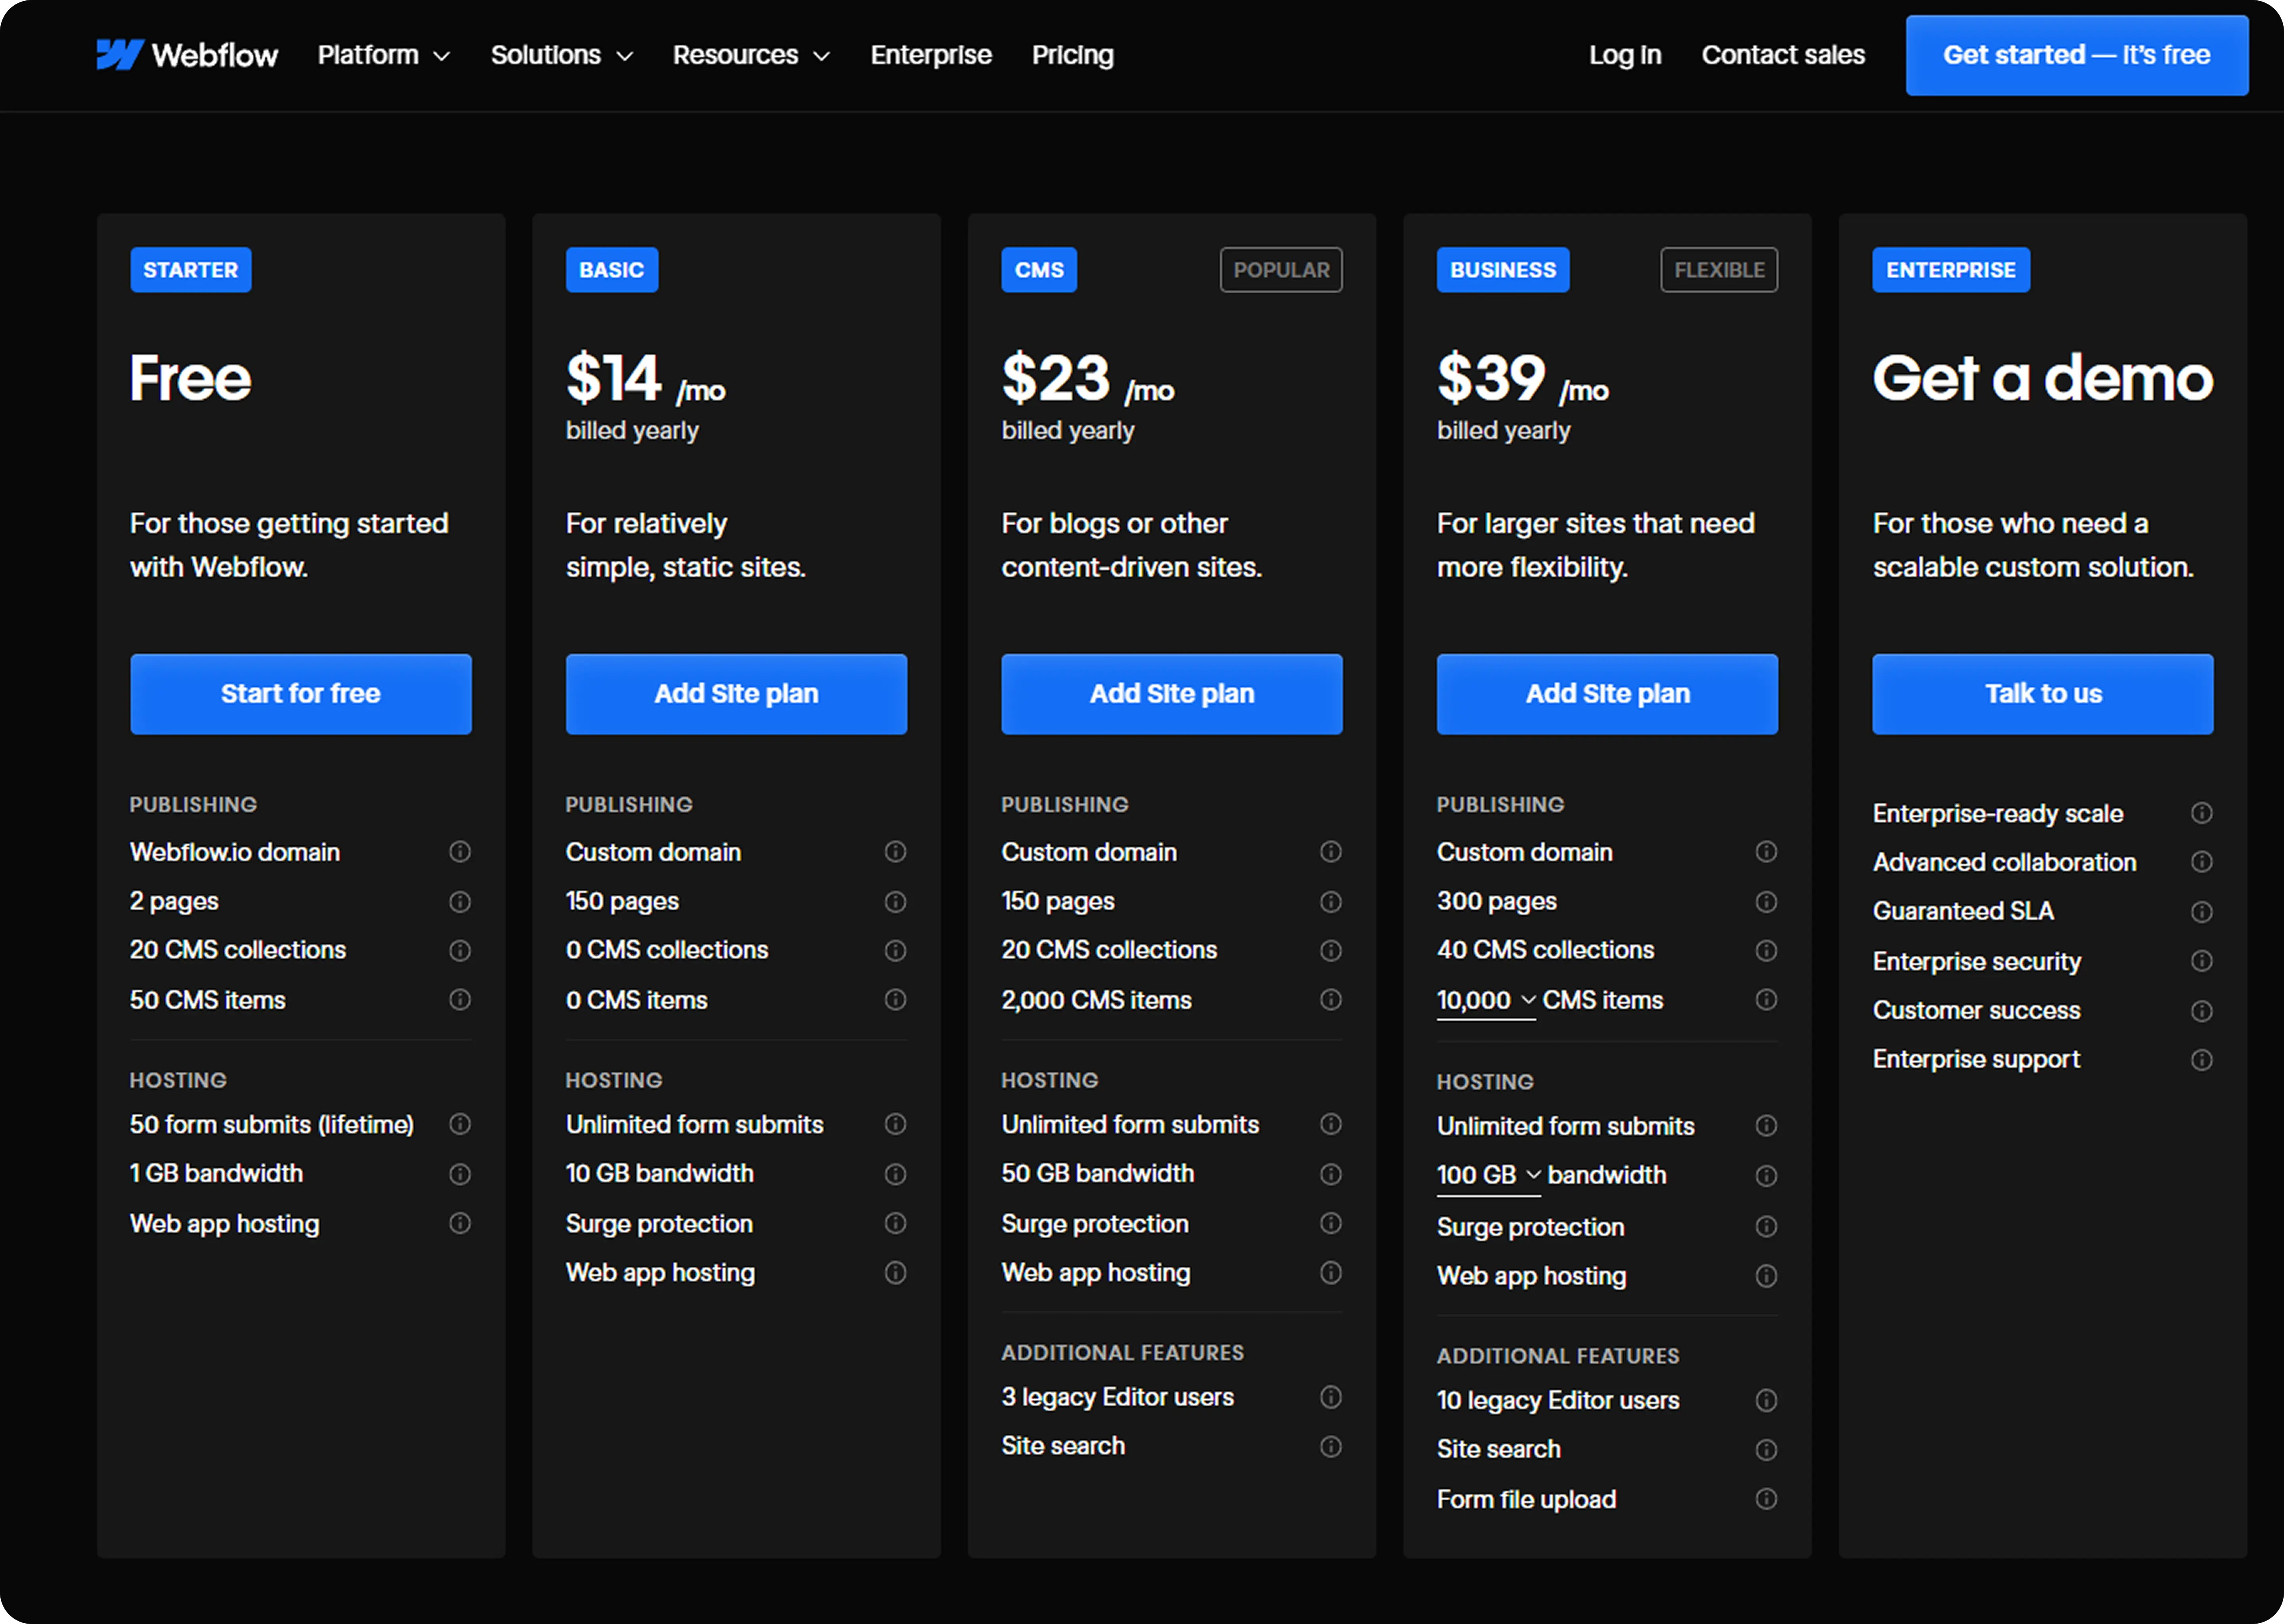Open info icon beside Advanced collaboration
The height and width of the screenshot is (1624, 2284).
point(2202,862)
